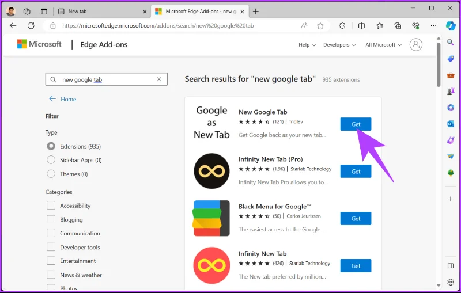Select the Sidebar Apps (0) radio button
461x293 pixels.
51,159
